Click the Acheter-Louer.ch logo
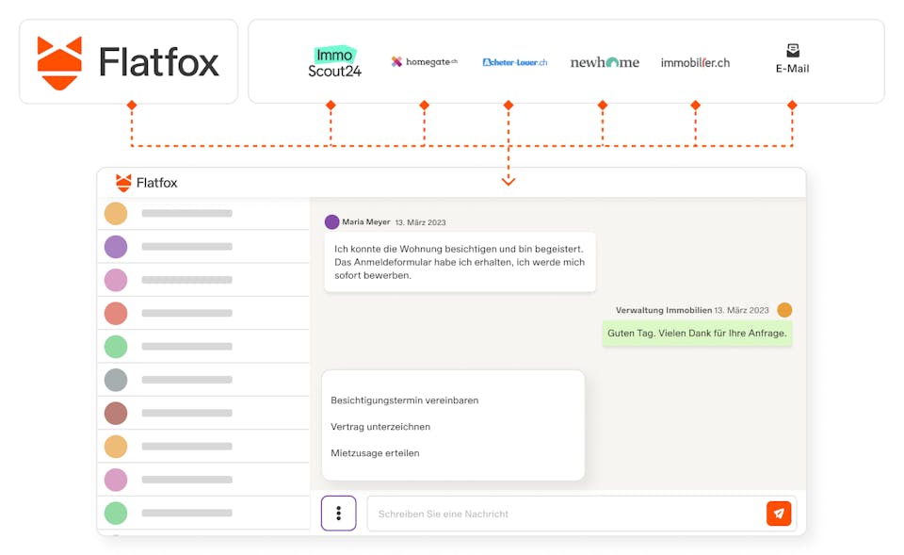This screenshot has width=904, height=555. 513,61
